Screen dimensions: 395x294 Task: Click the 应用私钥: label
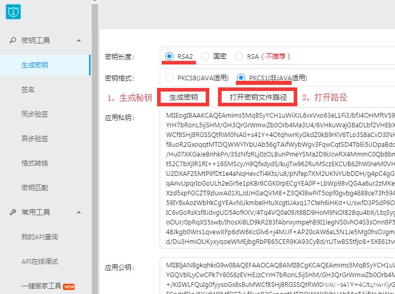[x=120, y=118]
